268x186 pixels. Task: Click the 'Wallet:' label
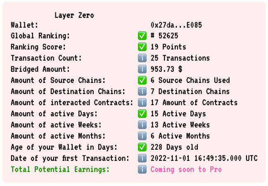click(x=24, y=25)
